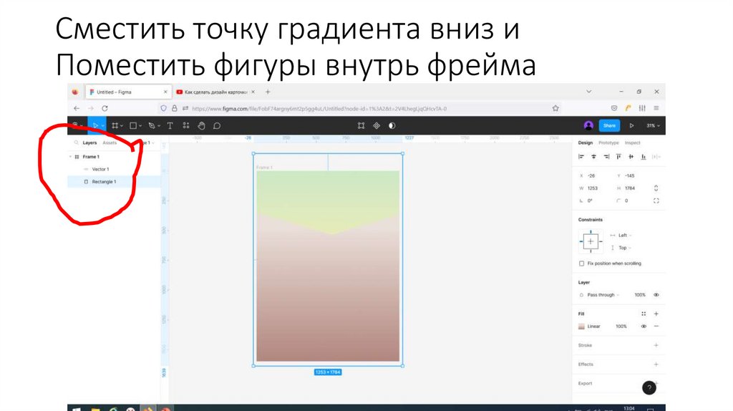
Task: Select the Frame tool
Action: click(x=115, y=126)
